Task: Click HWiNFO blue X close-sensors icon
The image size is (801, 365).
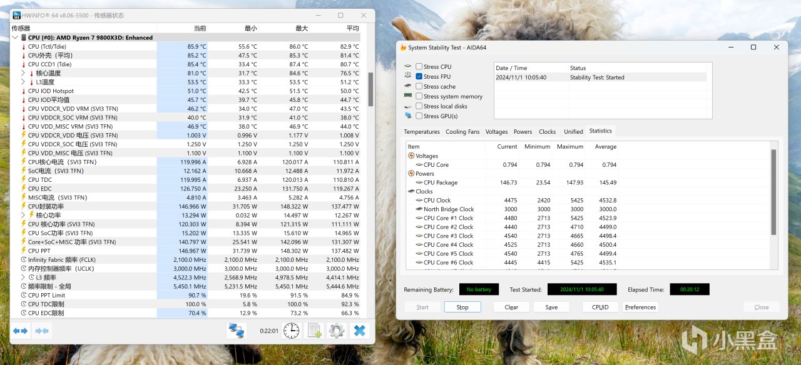Action: [x=359, y=331]
